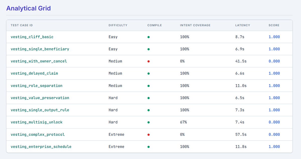Viewport: 301px width, 159px height.
Task: Open the vesting_delayed_claim test case
Action: pyautogui.click(x=34, y=73)
